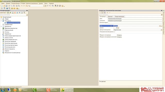Switch to the Recording taskbar item

pyautogui.click(x=53, y=90)
